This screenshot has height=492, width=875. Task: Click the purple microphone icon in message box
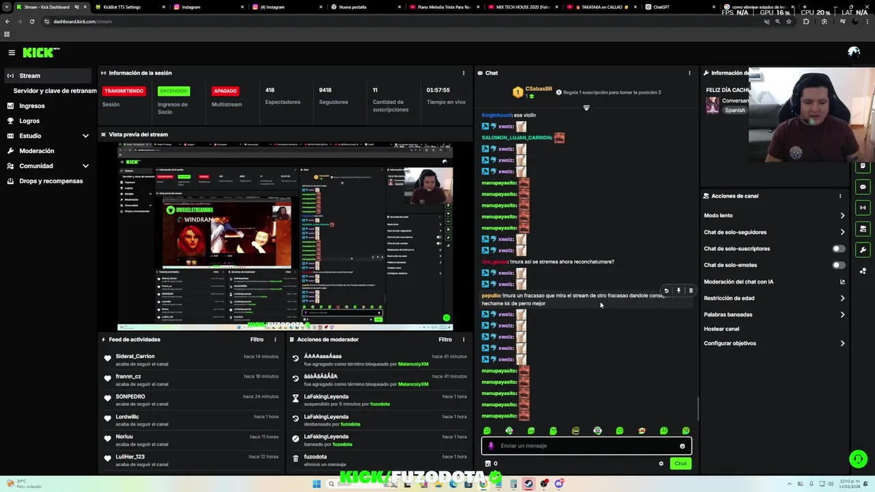(491, 446)
